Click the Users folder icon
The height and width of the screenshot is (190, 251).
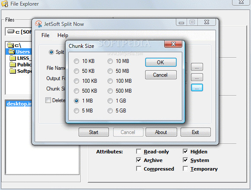(12, 52)
